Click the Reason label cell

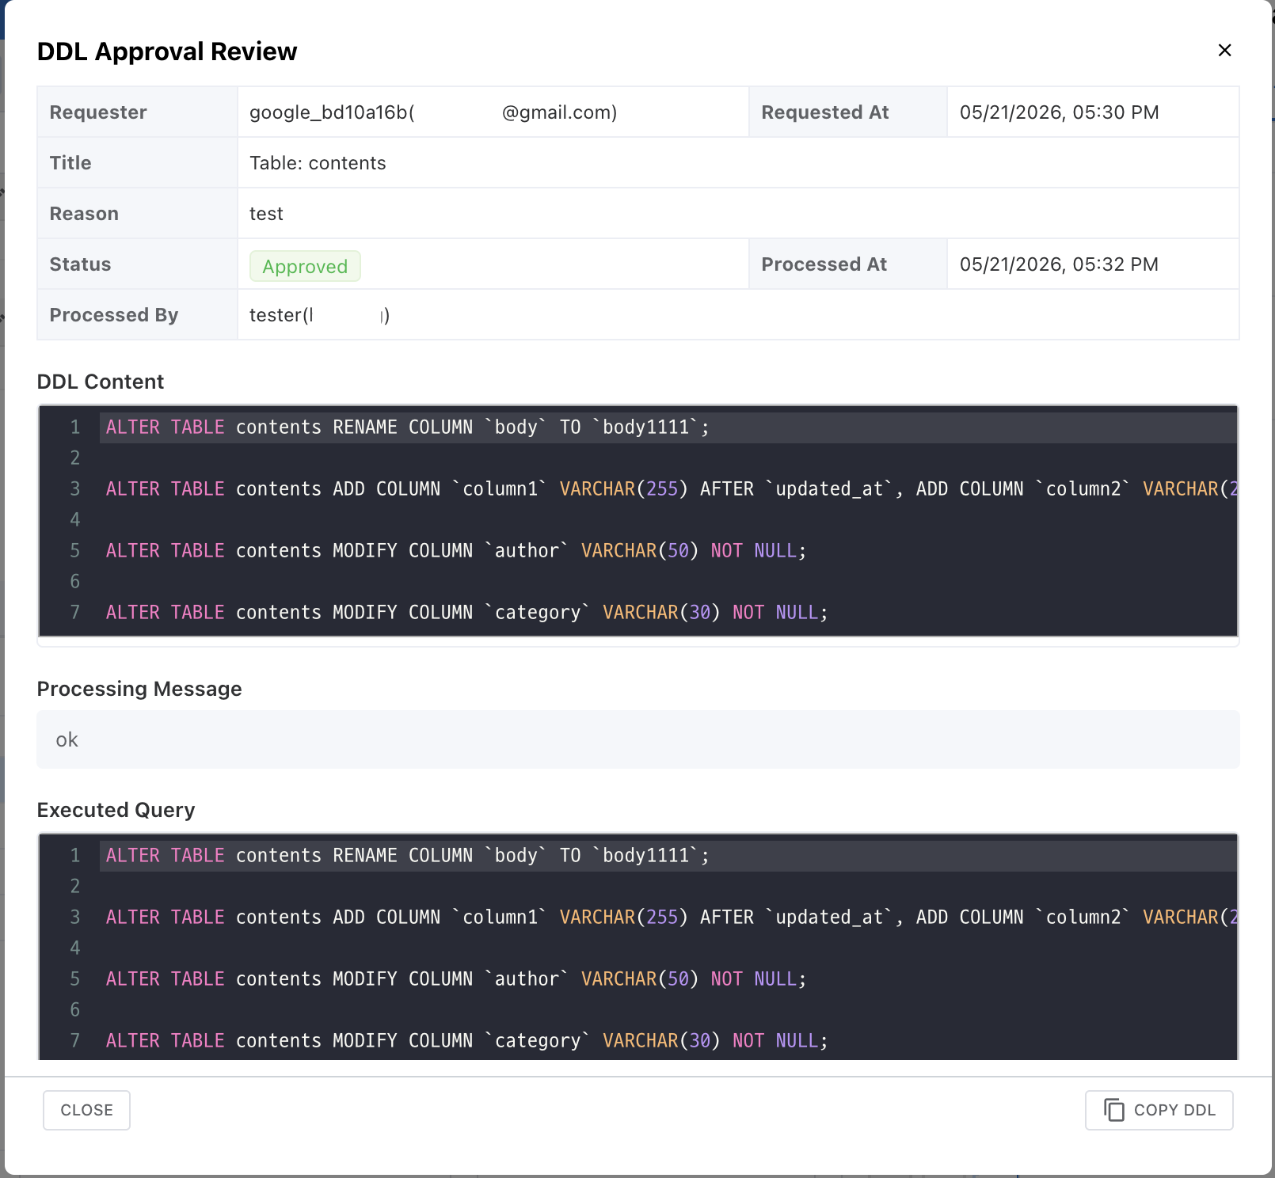[137, 214]
